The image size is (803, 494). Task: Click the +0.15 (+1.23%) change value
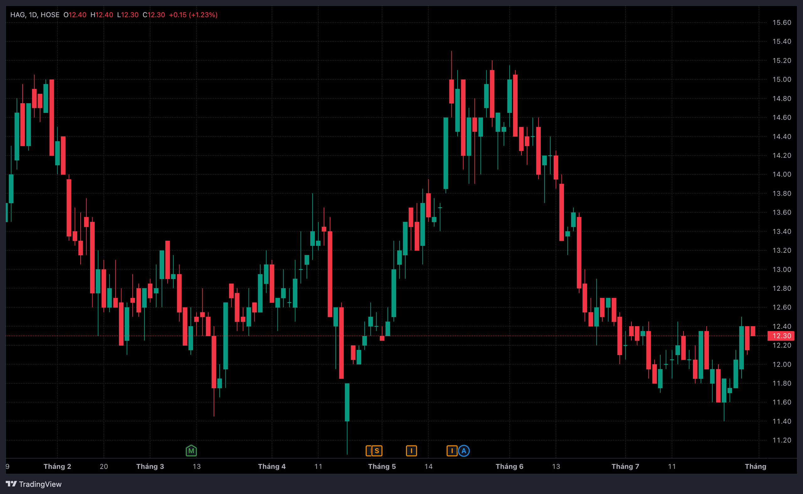(193, 15)
